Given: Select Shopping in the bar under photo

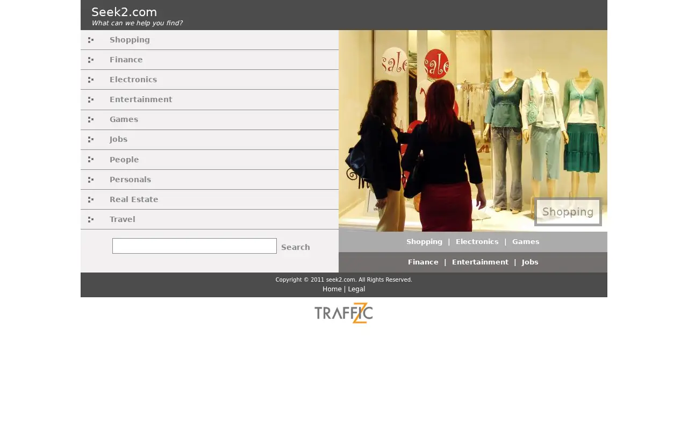Looking at the screenshot, I should click(424, 242).
